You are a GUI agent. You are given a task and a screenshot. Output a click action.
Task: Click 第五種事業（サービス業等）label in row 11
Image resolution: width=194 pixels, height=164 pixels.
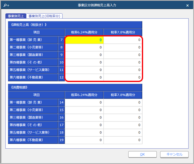point(33,70)
